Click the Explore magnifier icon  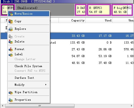click(x=11, y=29)
